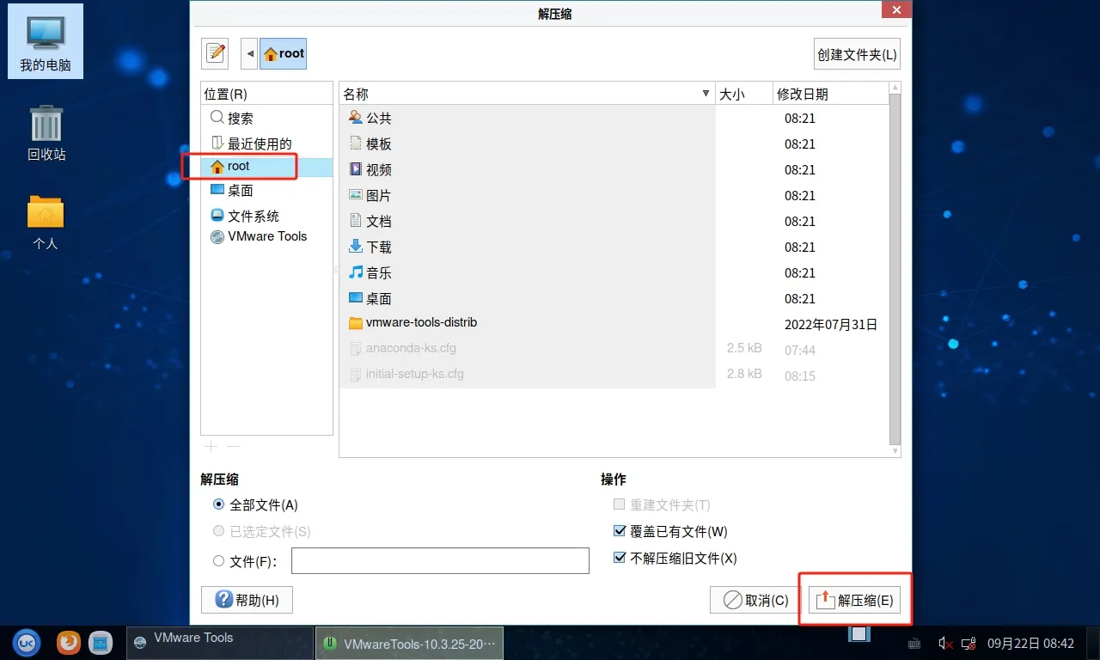
Task: Click the file pattern text field
Action: [x=440, y=561]
